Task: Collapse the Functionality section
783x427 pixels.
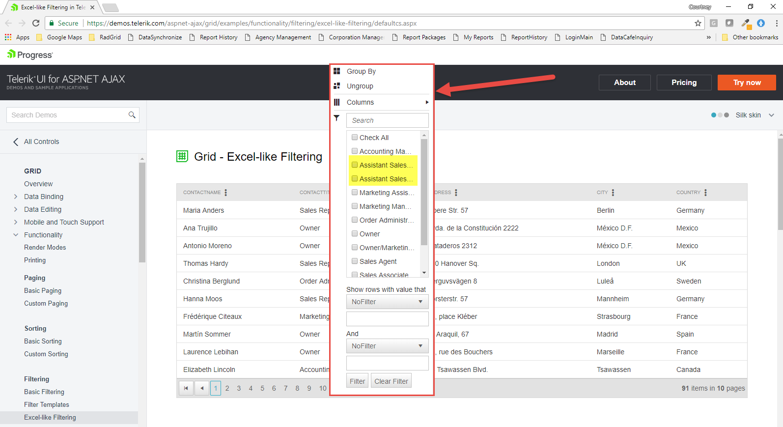Action: 16,235
